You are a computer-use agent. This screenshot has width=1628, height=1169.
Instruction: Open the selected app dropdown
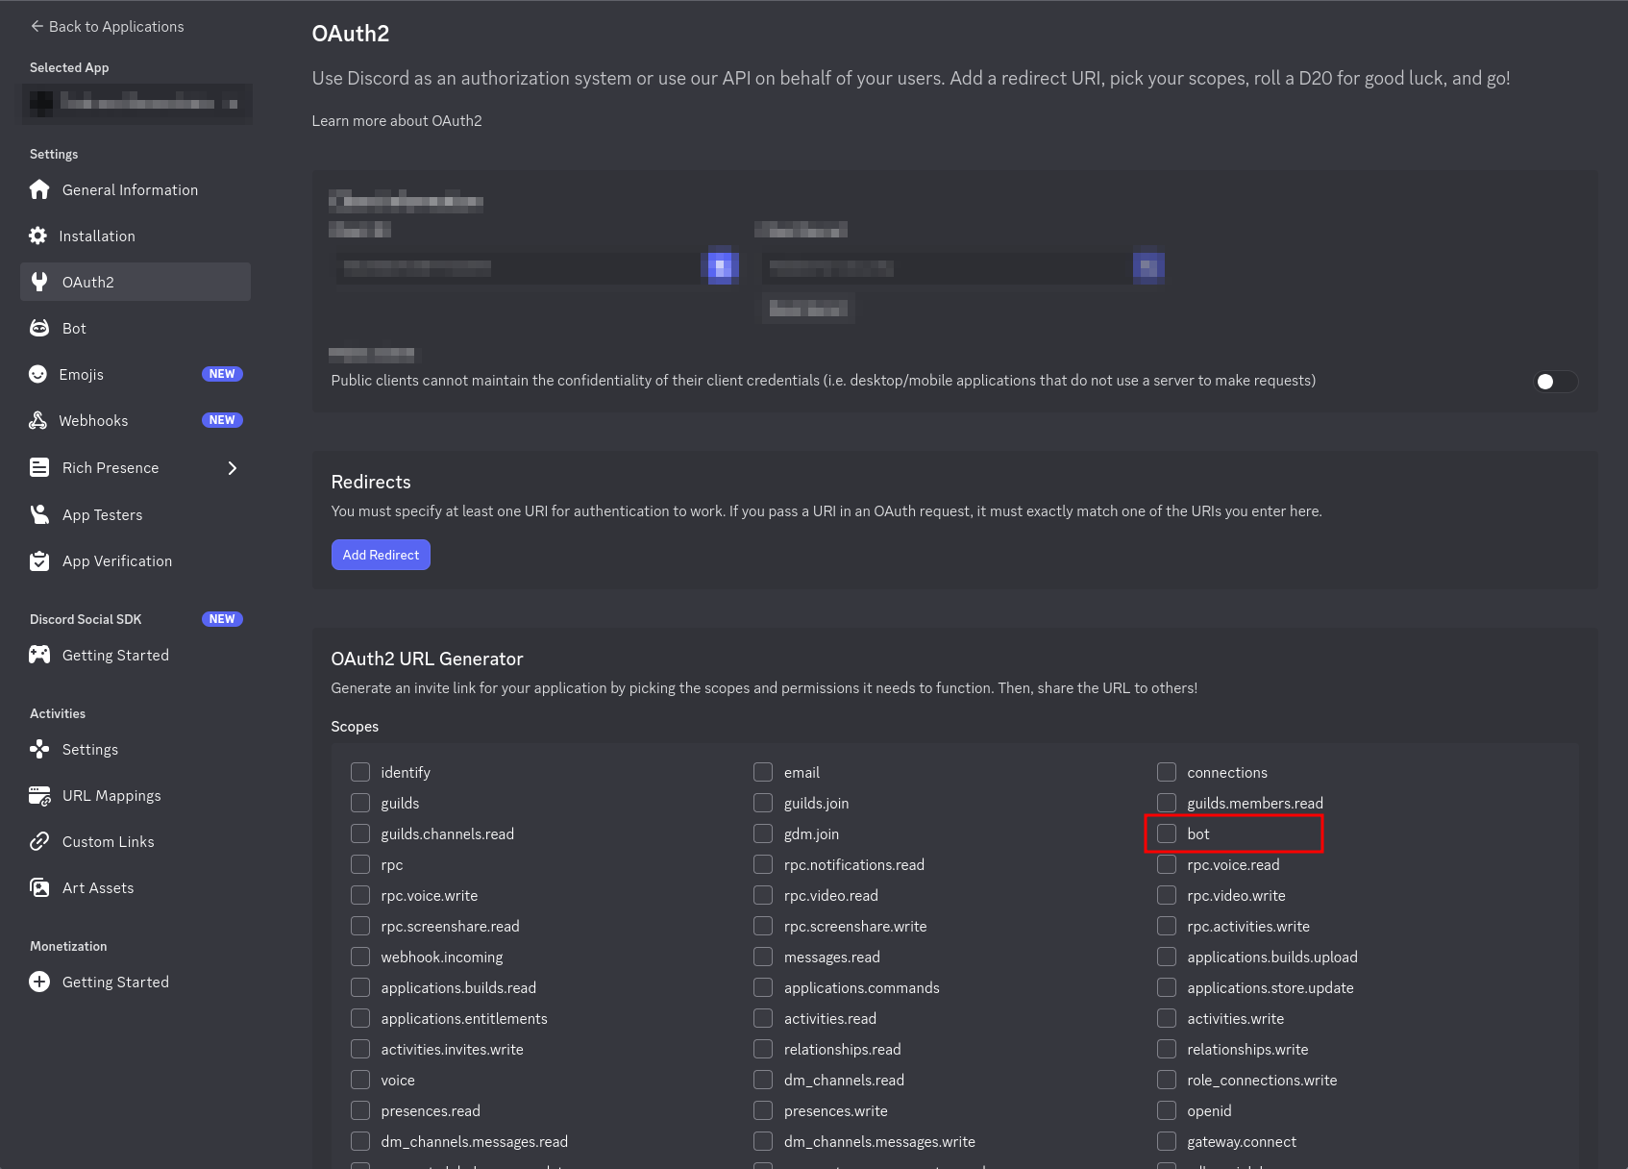136,103
